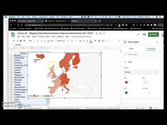The height and width of the screenshot is (125, 167).
Task: Toggle italic formatting
Action: point(84,41)
